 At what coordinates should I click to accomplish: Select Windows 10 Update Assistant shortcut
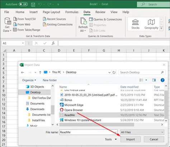pyautogui.click(x=80, y=120)
